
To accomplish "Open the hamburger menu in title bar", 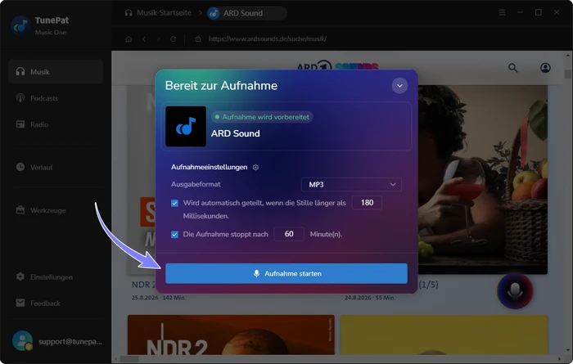I will pos(502,12).
